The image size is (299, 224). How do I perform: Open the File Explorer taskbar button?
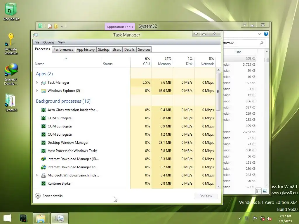[41, 218]
